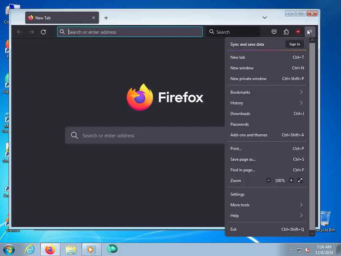Image resolution: width=341 pixels, height=256 pixels.
Task: Click the muted volume tray icon
Action: pyautogui.click(x=307, y=250)
